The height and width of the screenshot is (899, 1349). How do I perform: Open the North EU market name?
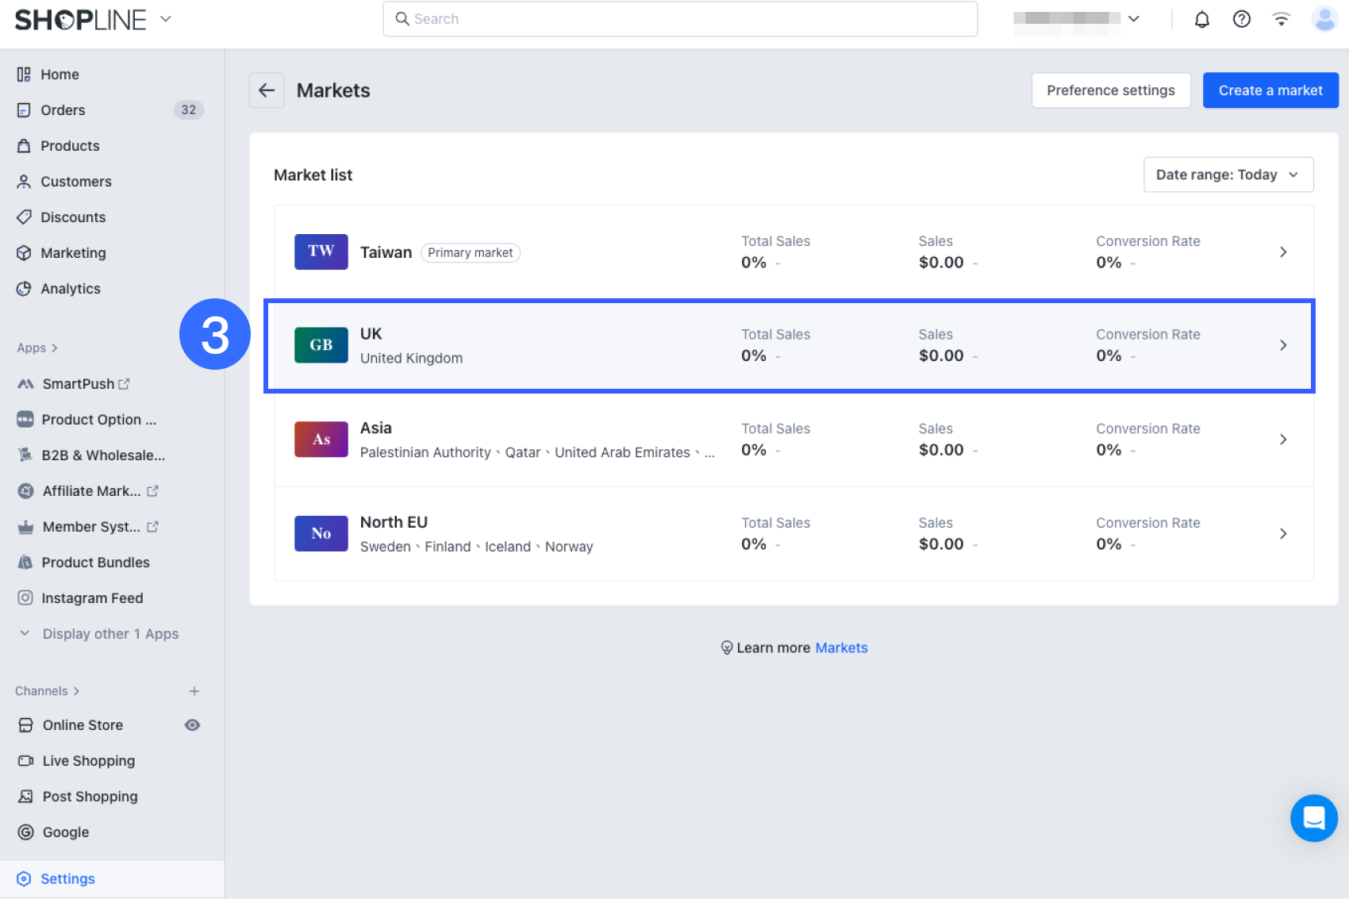pyautogui.click(x=394, y=522)
